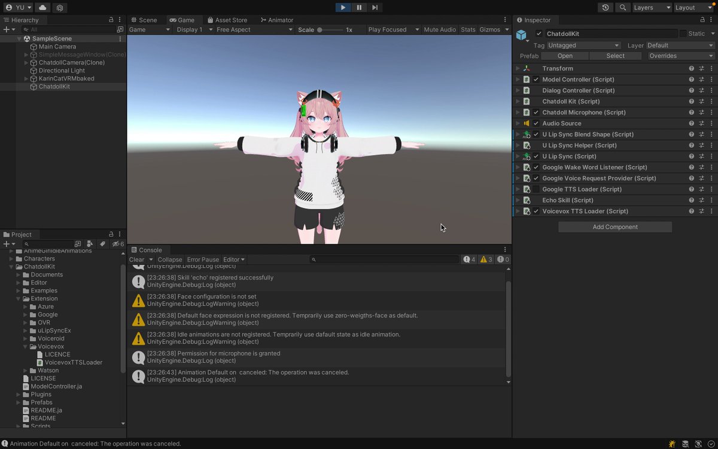
Task: Toggle the Stats overlay button
Action: [468, 29]
